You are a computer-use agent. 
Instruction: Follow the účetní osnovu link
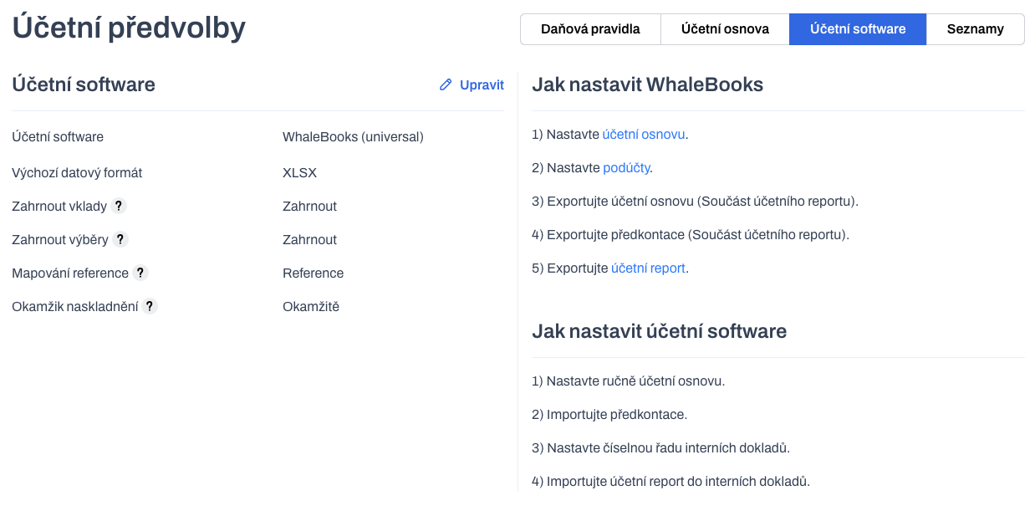[x=644, y=134]
